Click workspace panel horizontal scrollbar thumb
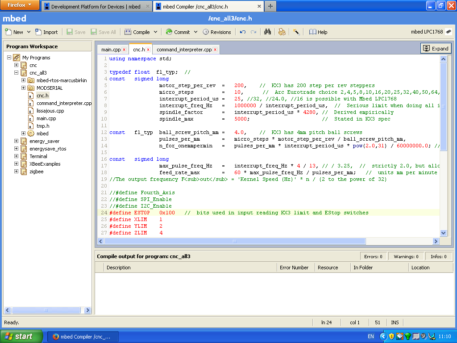 coord(46,310)
